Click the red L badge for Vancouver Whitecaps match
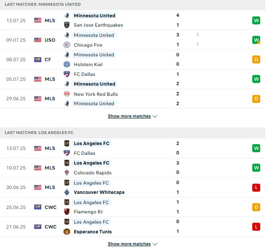The height and width of the screenshot is (252, 266). pos(256,187)
